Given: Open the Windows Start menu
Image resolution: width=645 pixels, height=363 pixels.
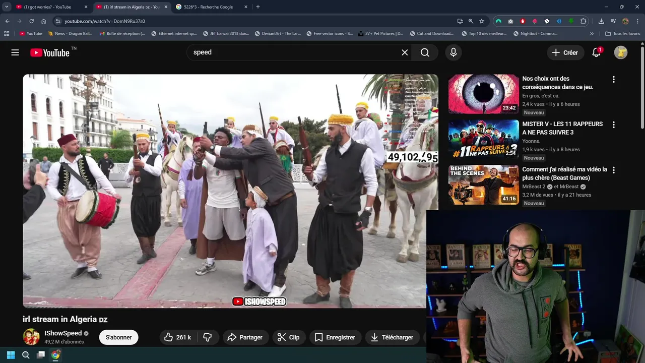Looking at the screenshot, I should 11,355.
